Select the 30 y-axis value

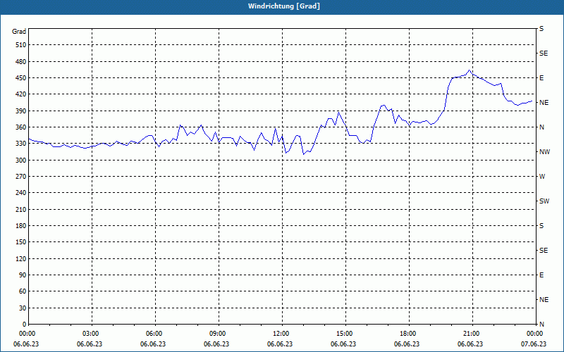click(x=23, y=308)
